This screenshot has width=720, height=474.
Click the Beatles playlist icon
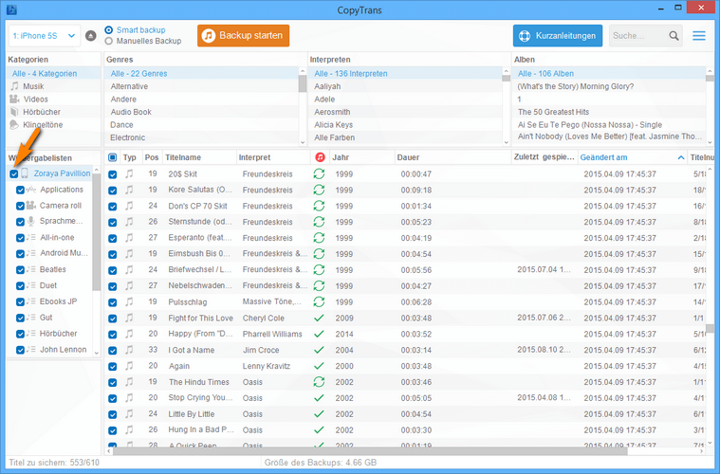click(x=31, y=269)
